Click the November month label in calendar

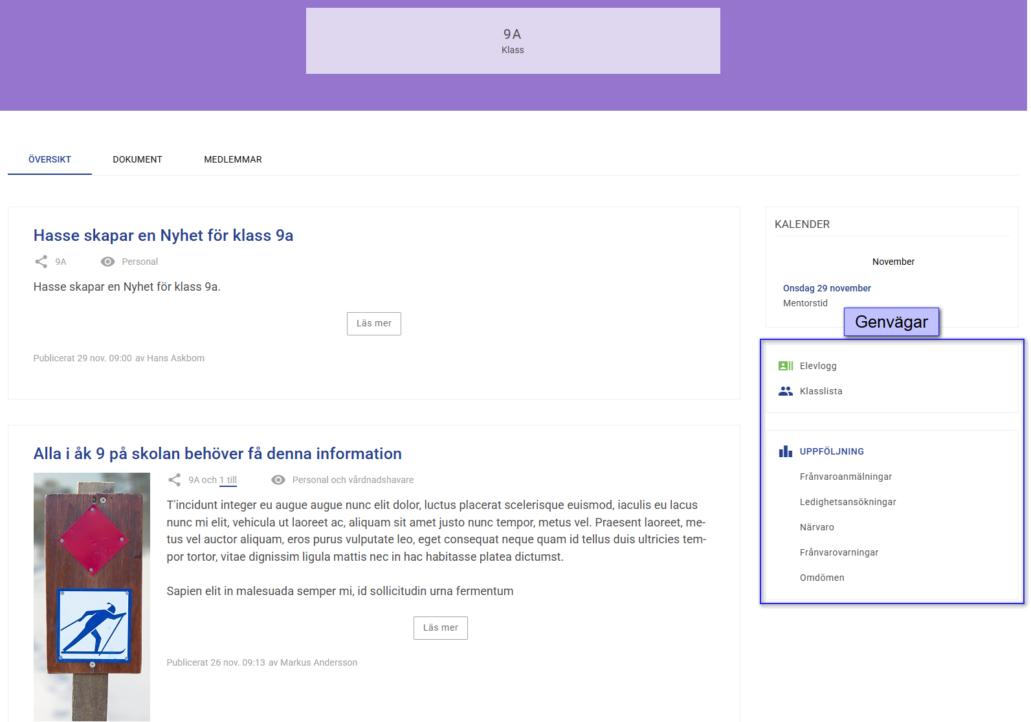point(893,262)
